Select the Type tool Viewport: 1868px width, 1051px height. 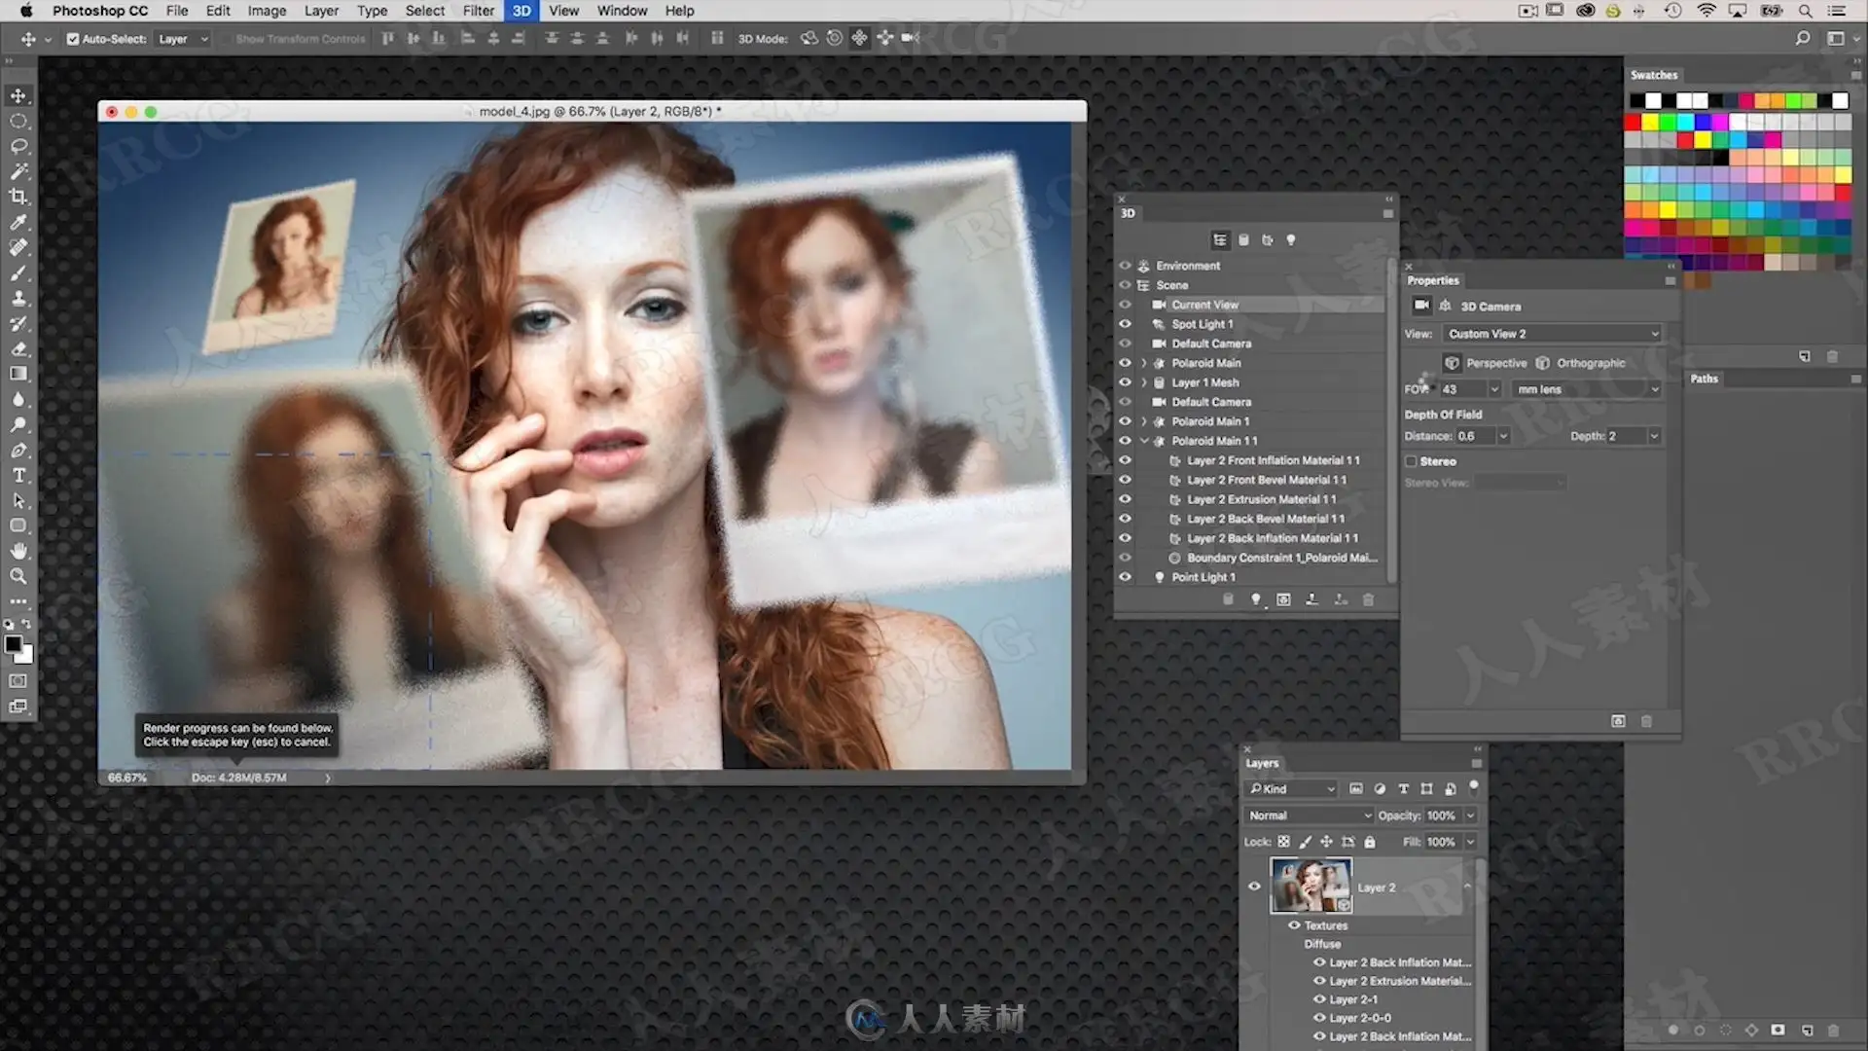pyautogui.click(x=18, y=476)
